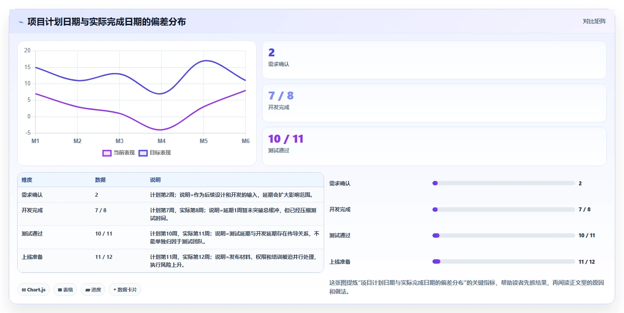Viewport: 624px width, 313px height.
Task: Select the 测试通过 cell in the table
Action: click(32, 233)
